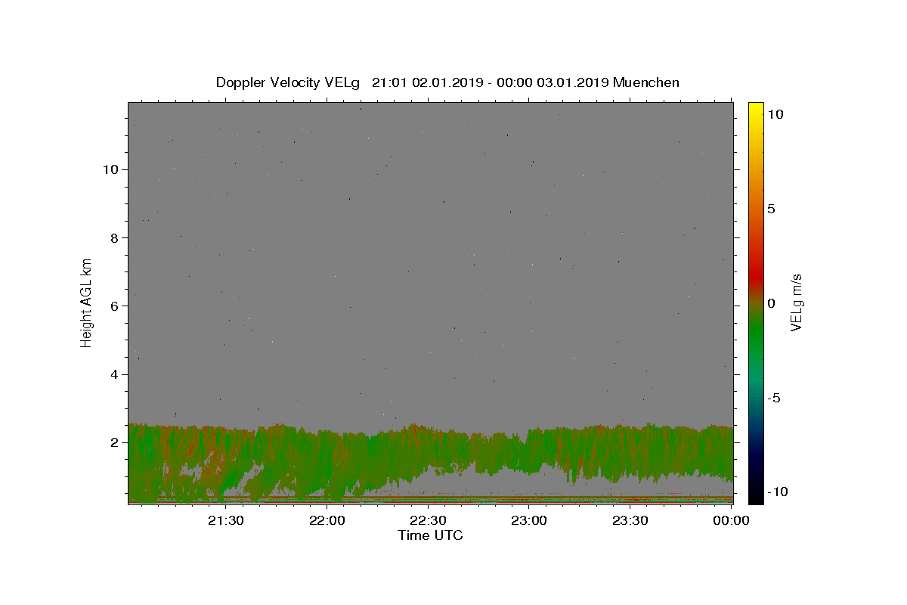Click the 21:30 time tick label
This screenshot has width=907, height=605.
[x=227, y=520]
